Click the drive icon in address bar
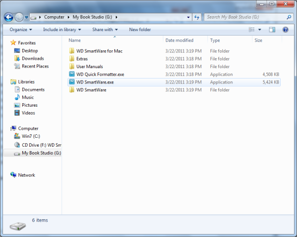The height and width of the screenshot is (237, 297). [34, 18]
